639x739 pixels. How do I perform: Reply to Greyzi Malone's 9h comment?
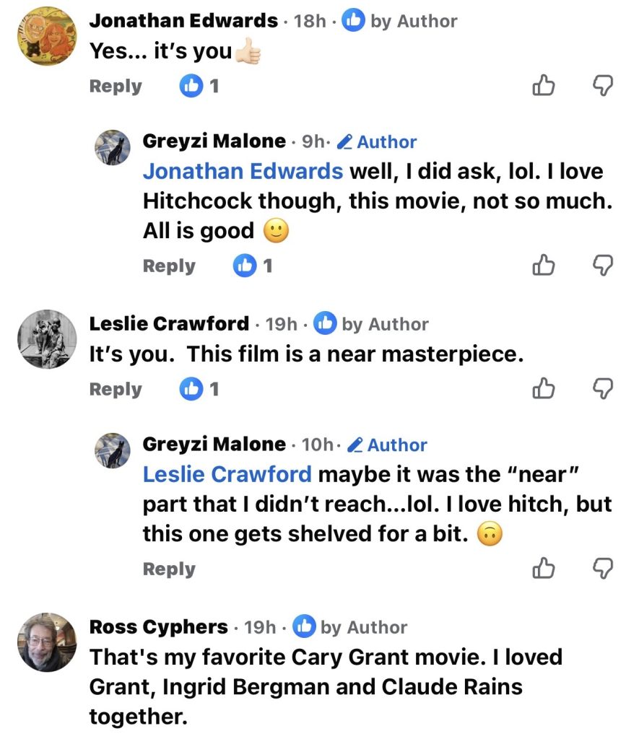(x=169, y=266)
